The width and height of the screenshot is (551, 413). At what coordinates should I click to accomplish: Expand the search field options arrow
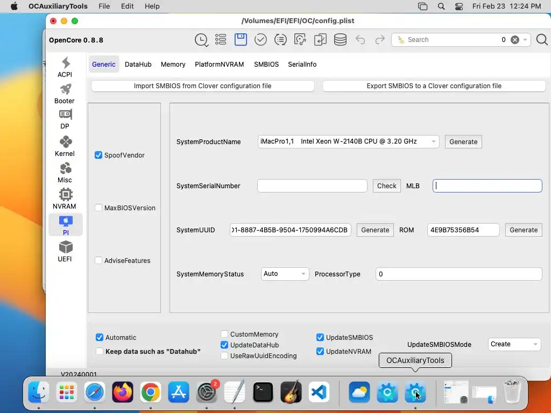(x=525, y=40)
